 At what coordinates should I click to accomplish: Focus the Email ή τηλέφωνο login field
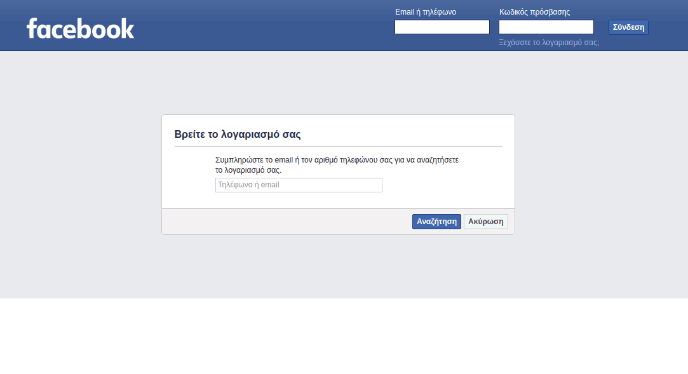pyautogui.click(x=442, y=27)
